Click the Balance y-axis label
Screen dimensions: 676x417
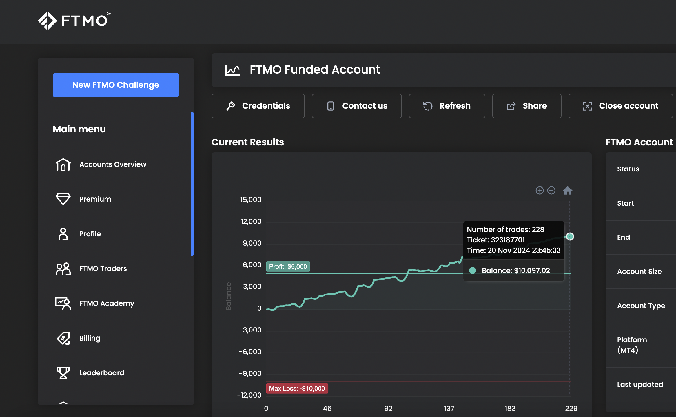pyautogui.click(x=229, y=296)
